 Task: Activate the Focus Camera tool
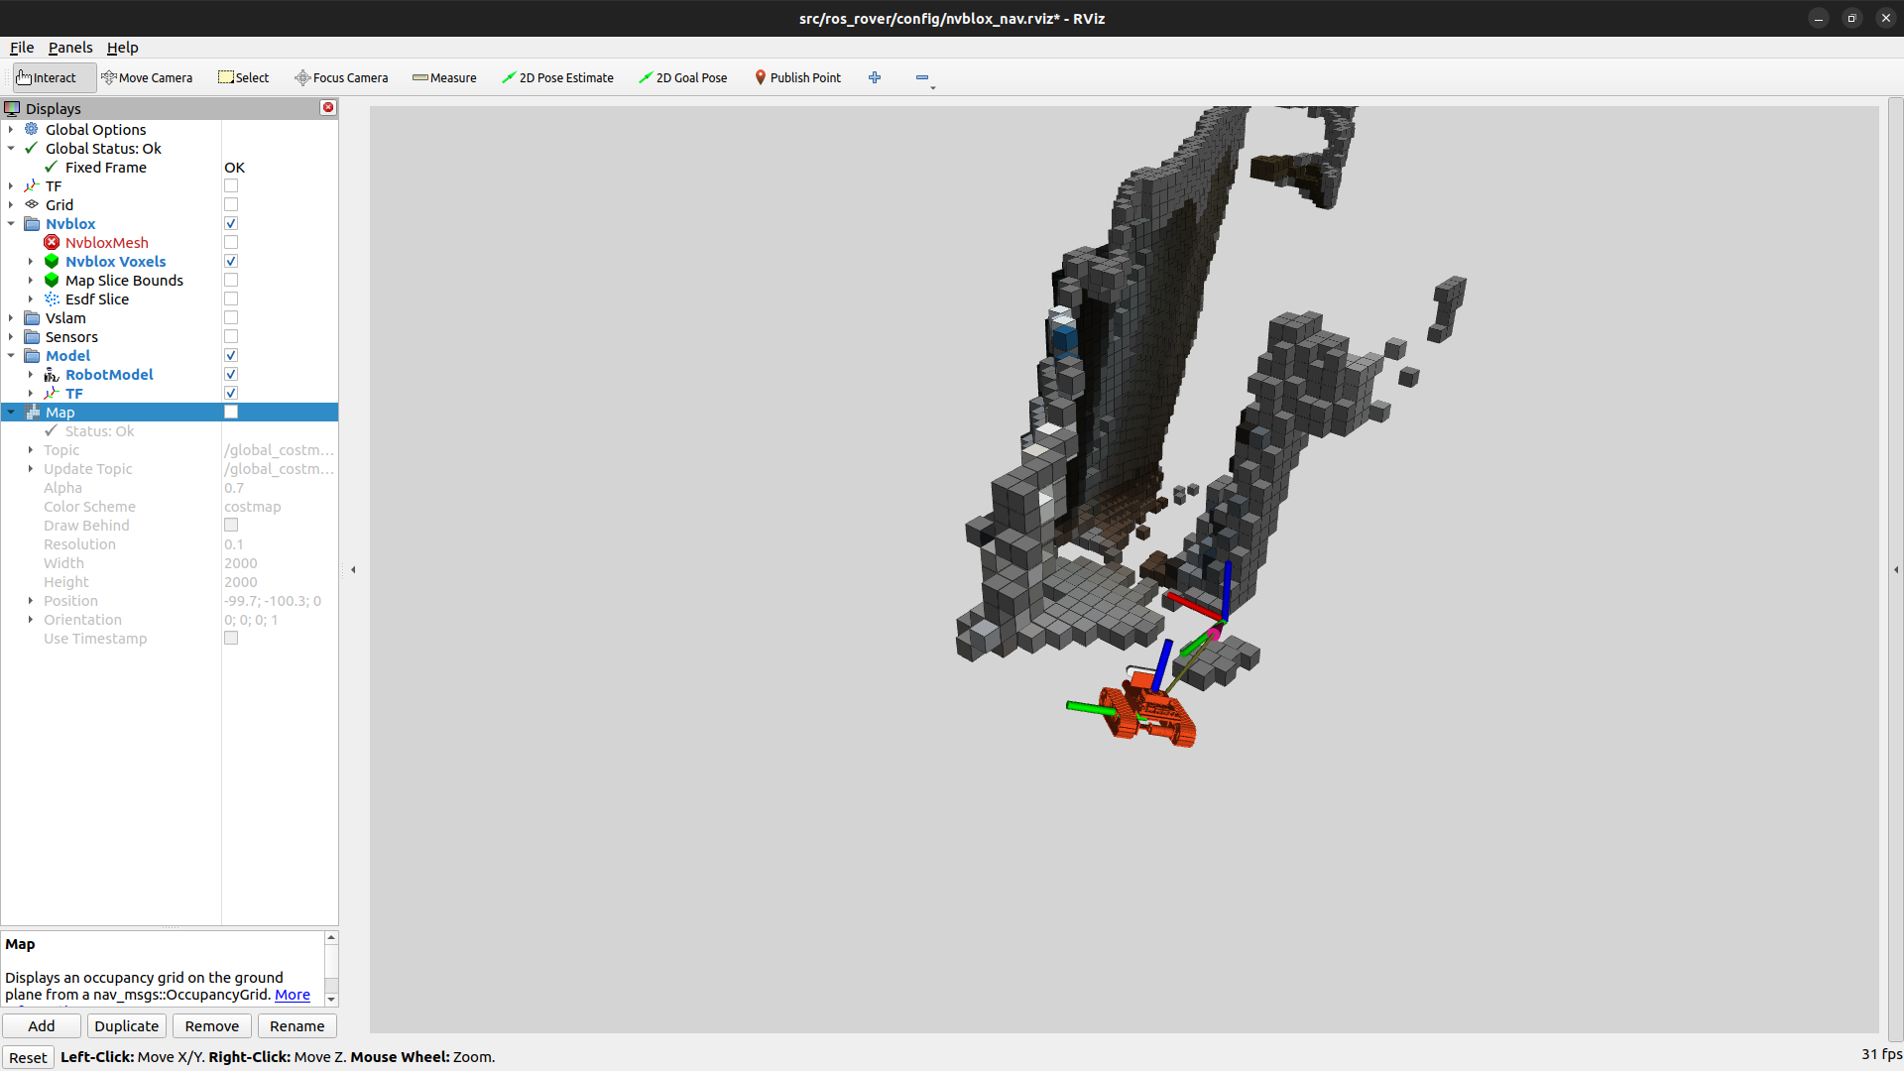pyautogui.click(x=341, y=77)
